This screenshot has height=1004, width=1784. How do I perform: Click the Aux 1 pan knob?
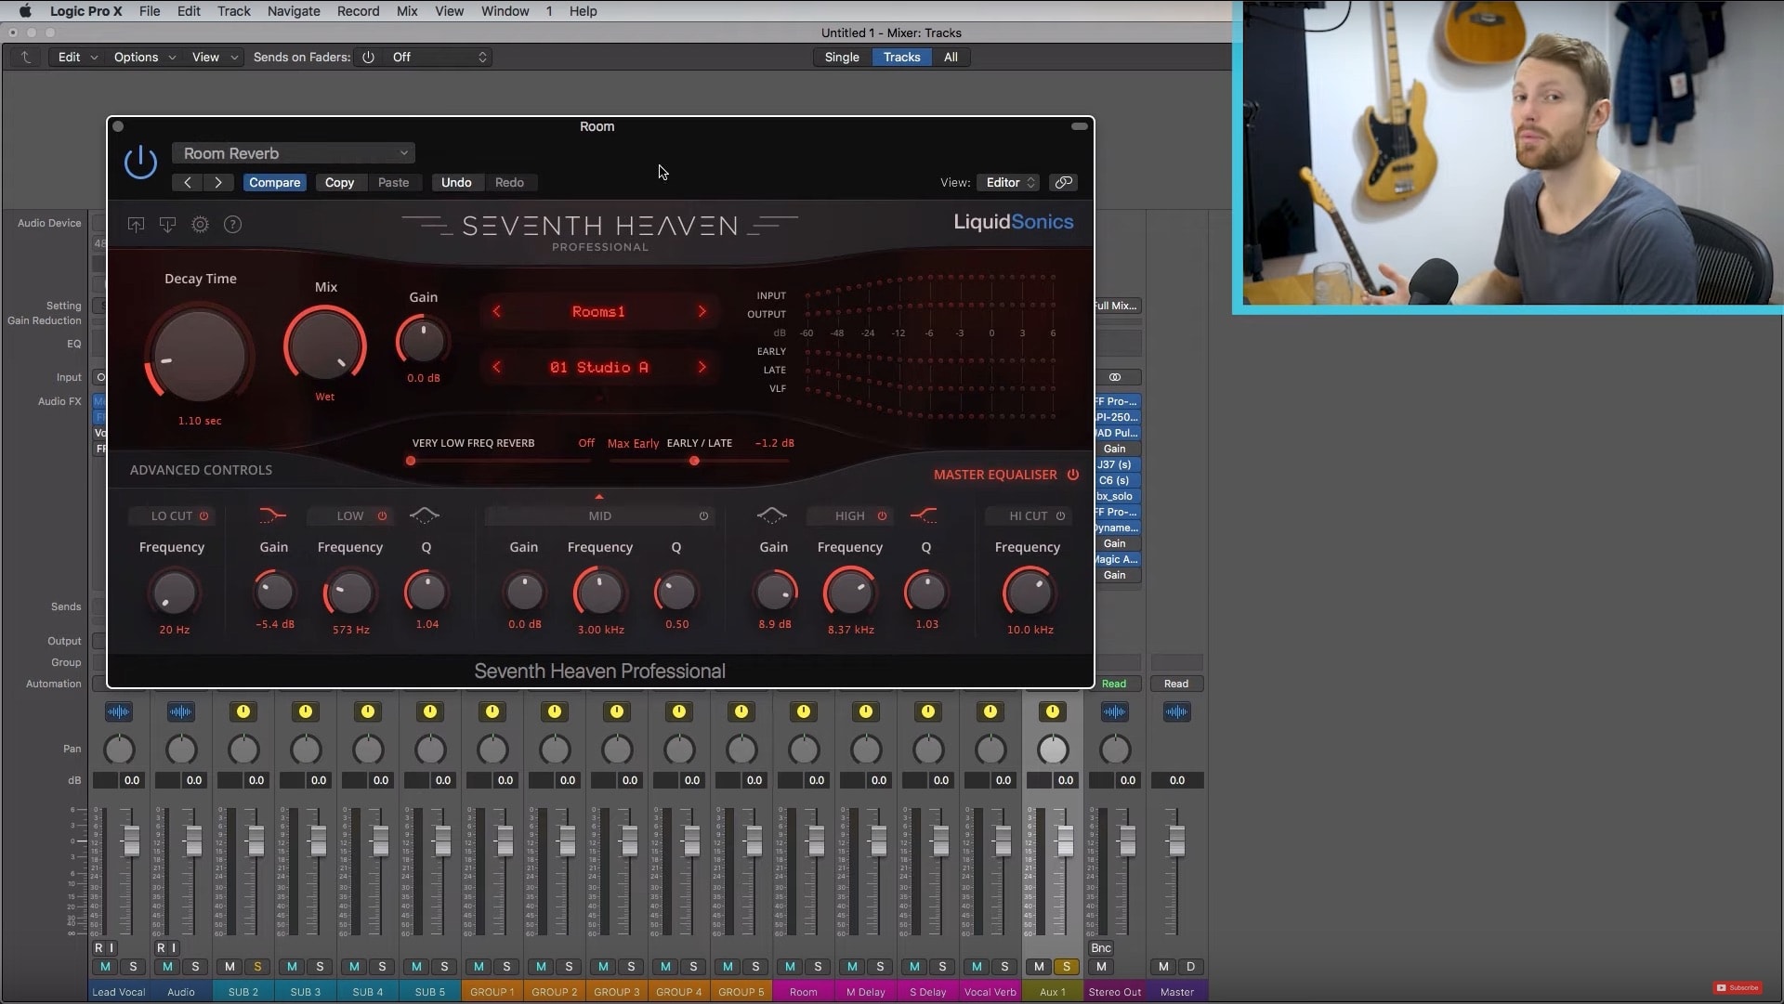tap(1053, 750)
